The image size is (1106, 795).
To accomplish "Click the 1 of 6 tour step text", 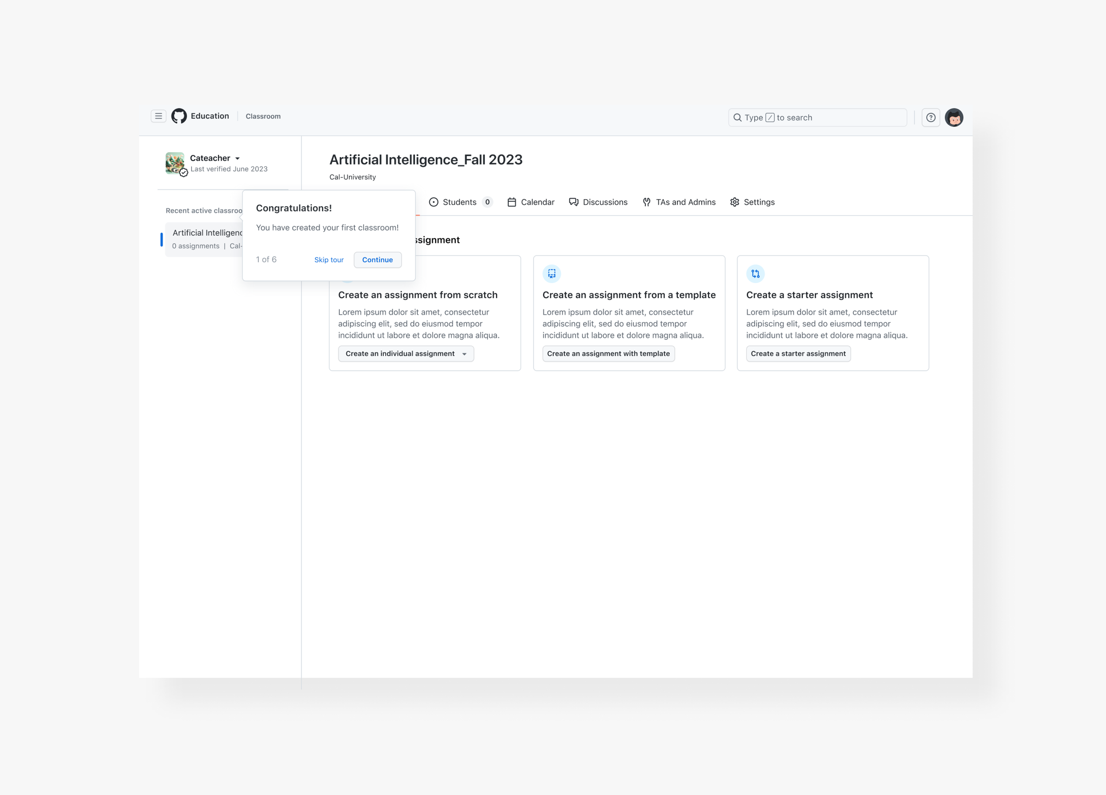I will click(x=266, y=260).
